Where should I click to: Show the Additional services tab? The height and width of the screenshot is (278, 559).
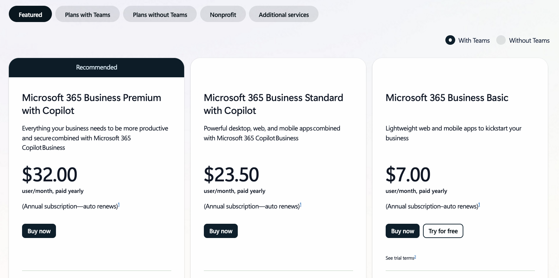[284, 14]
